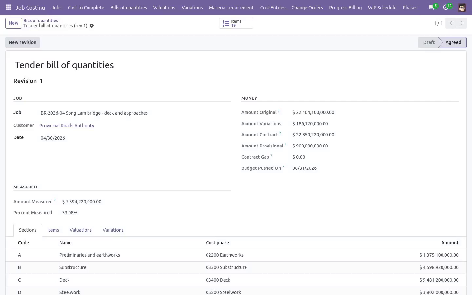The height and width of the screenshot is (295, 472).
Task: Go to the Job Costing app home
Action: point(30,7)
